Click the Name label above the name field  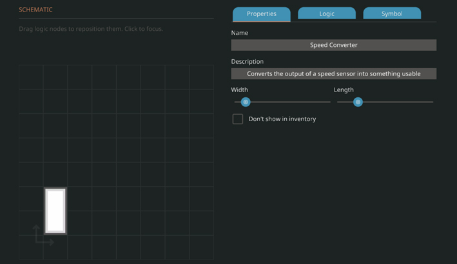239,33
